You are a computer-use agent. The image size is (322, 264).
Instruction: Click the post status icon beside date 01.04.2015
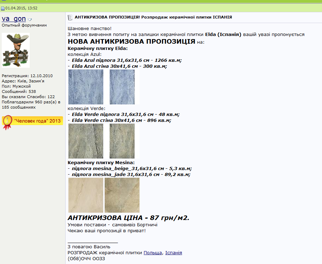click(x=3, y=8)
